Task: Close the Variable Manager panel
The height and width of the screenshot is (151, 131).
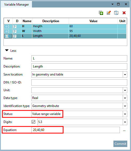Action: 126,4
